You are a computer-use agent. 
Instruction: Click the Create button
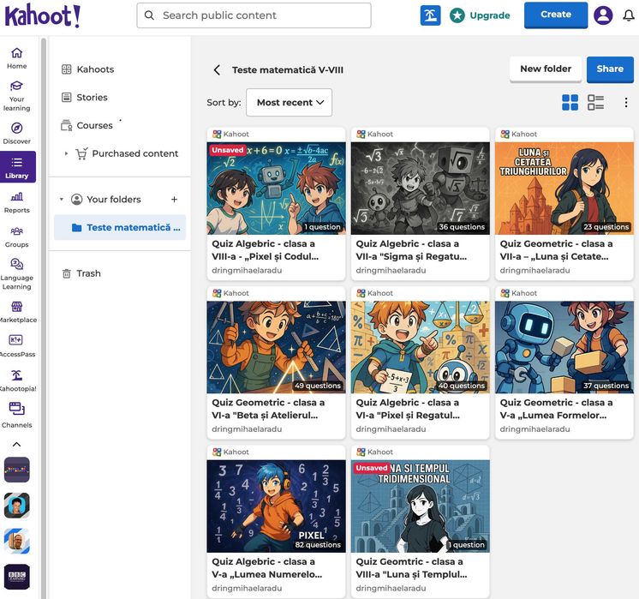[x=556, y=15]
